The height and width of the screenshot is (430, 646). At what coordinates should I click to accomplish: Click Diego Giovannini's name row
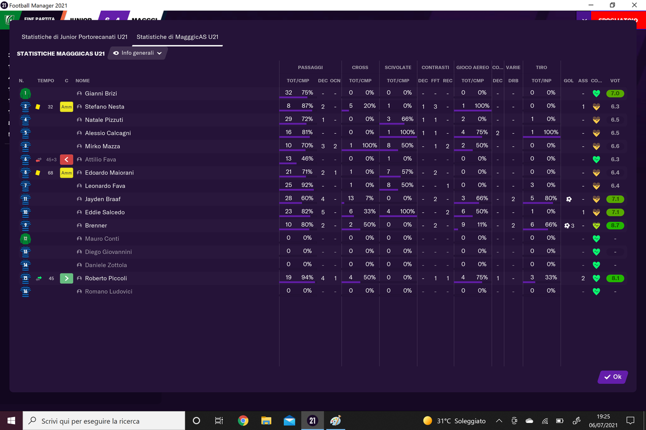click(x=109, y=252)
